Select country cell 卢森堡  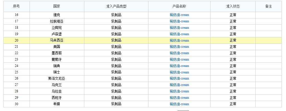57,34
